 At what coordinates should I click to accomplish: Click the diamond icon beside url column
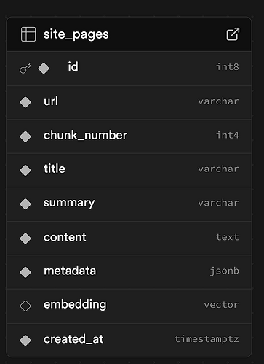tap(25, 102)
